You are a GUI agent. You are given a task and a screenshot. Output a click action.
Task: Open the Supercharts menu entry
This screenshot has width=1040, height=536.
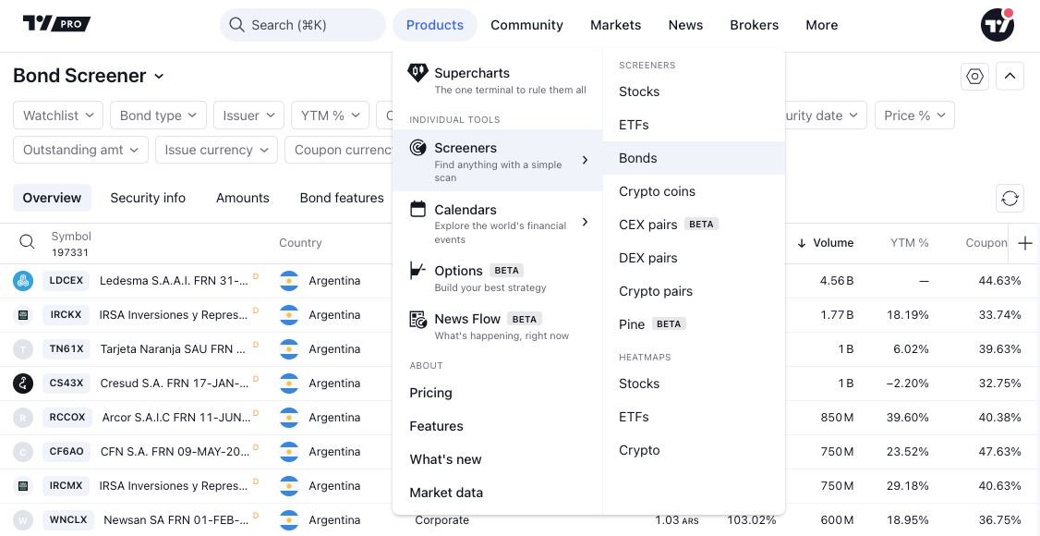point(498,80)
